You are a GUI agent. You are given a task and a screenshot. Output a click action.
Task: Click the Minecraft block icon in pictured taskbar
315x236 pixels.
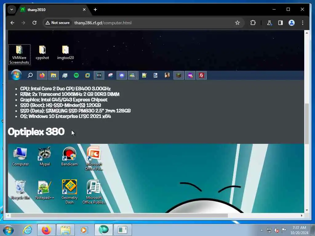(179, 76)
